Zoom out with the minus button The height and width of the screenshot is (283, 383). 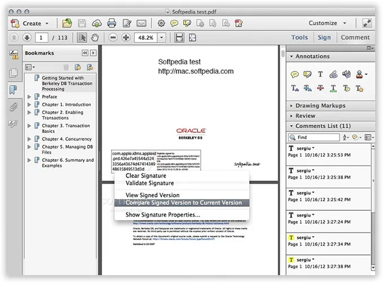pos(113,38)
